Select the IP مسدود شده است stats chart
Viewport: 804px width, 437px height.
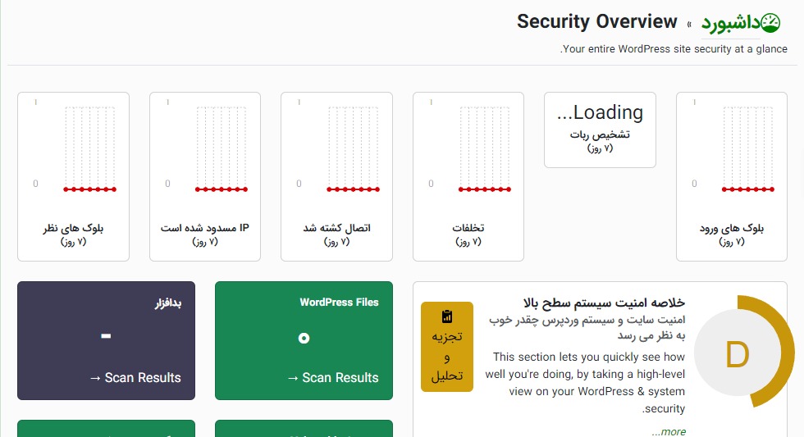[x=205, y=148]
